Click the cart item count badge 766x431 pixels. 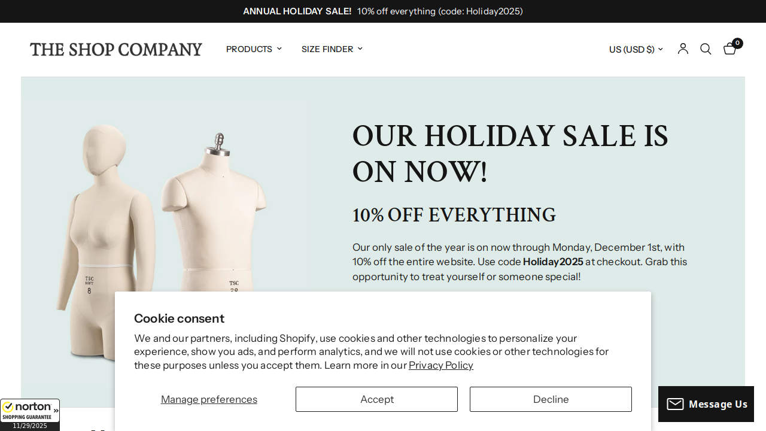coord(737,43)
